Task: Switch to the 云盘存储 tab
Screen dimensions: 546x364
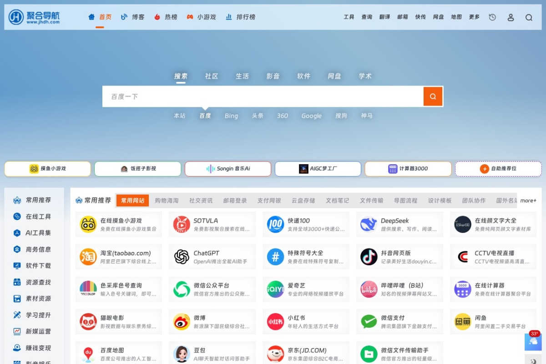Action: (x=303, y=201)
